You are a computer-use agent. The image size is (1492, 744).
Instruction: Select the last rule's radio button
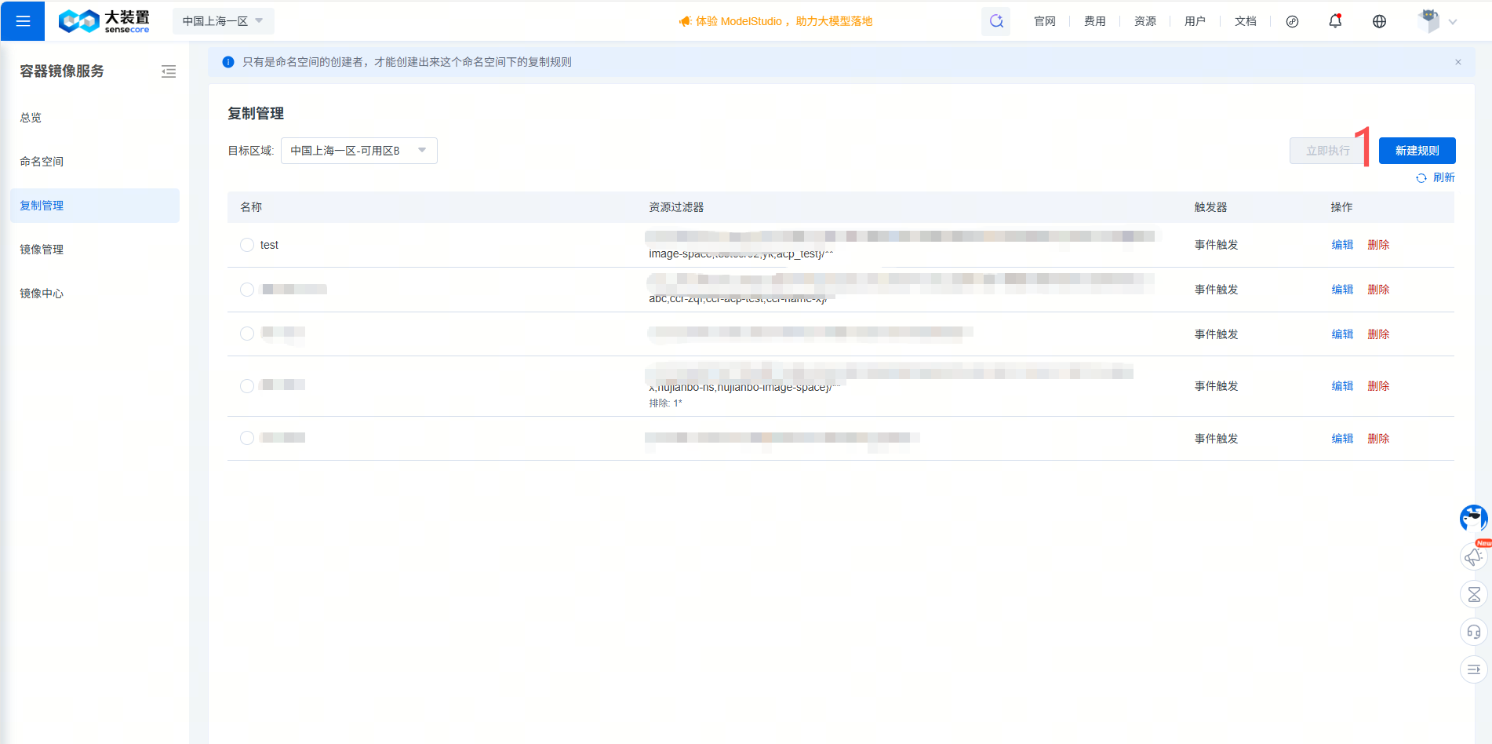click(x=247, y=438)
